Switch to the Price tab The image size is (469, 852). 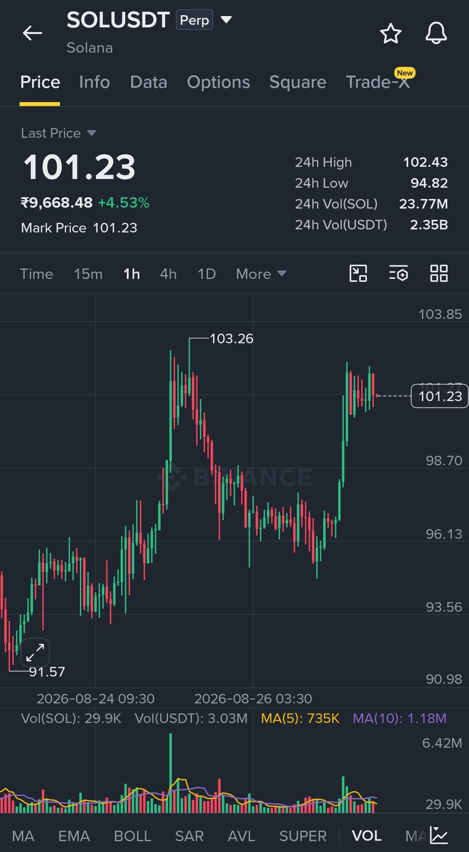click(x=40, y=82)
